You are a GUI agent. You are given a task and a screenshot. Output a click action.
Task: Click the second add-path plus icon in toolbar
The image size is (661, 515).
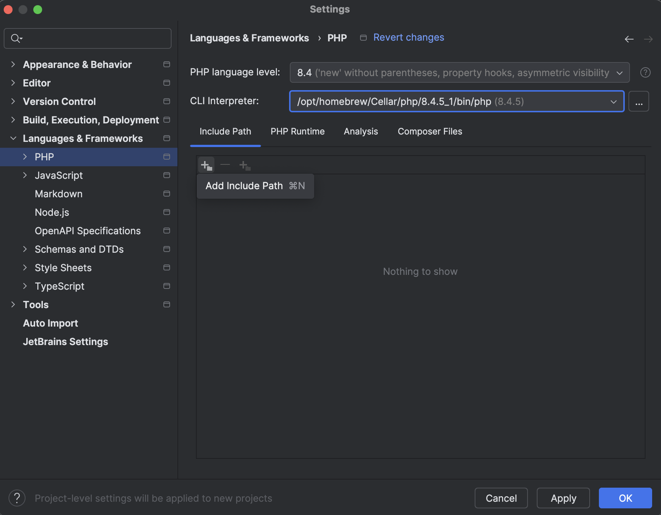coord(245,165)
